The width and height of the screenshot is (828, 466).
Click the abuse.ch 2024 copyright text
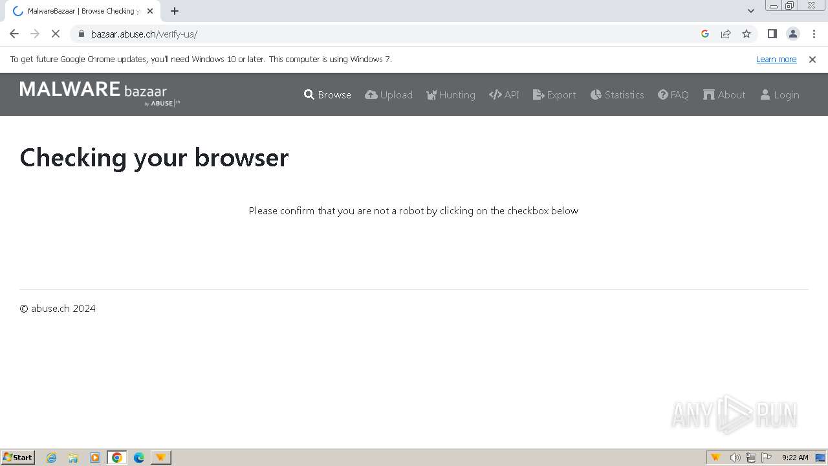point(58,308)
